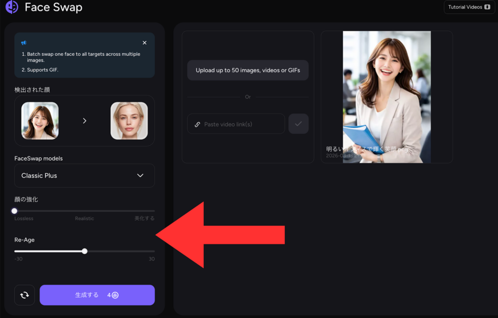
Task: Select the blonde target face thumbnail
Action: (129, 121)
